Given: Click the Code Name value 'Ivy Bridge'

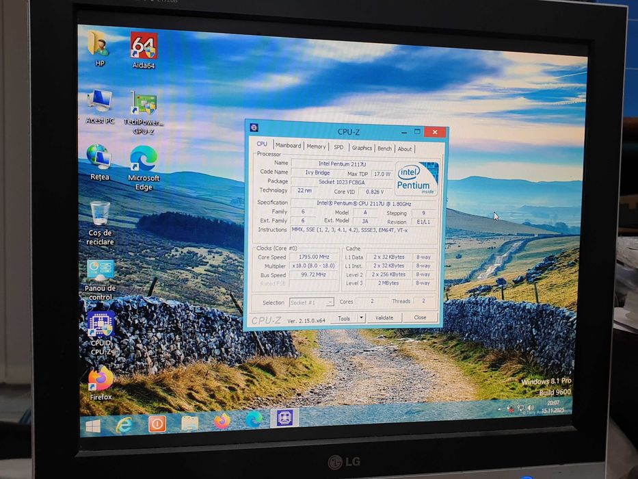Looking at the screenshot, I should coord(318,172).
